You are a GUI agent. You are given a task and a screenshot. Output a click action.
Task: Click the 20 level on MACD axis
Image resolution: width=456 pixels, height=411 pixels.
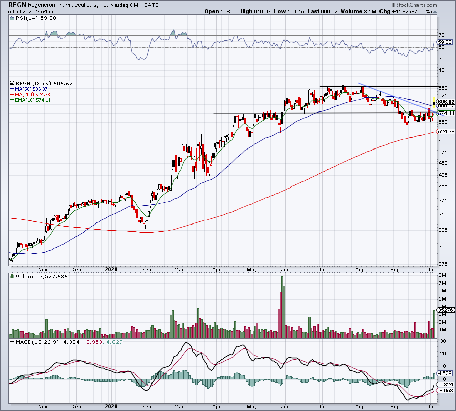pos(443,354)
